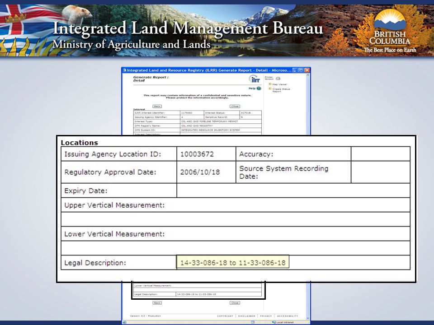Click the Local intranet zone icon in status bar
Image resolution: width=434 pixels, height=325 pixels.
click(x=274, y=322)
